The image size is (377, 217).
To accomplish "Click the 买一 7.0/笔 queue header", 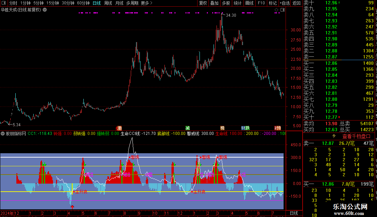I will 339,184.
